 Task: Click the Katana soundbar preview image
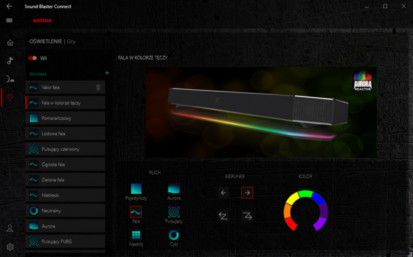pos(261,113)
